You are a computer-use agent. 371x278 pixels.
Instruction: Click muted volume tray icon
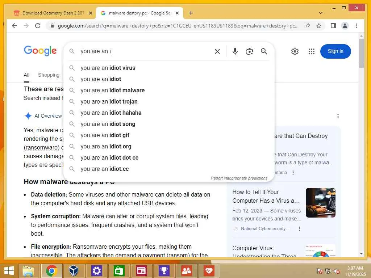[x=337, y=271]
